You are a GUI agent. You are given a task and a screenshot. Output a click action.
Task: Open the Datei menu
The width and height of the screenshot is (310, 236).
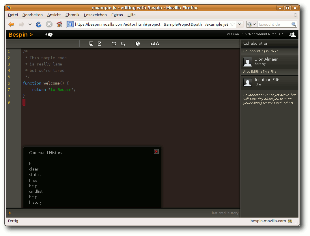[13, 15]
